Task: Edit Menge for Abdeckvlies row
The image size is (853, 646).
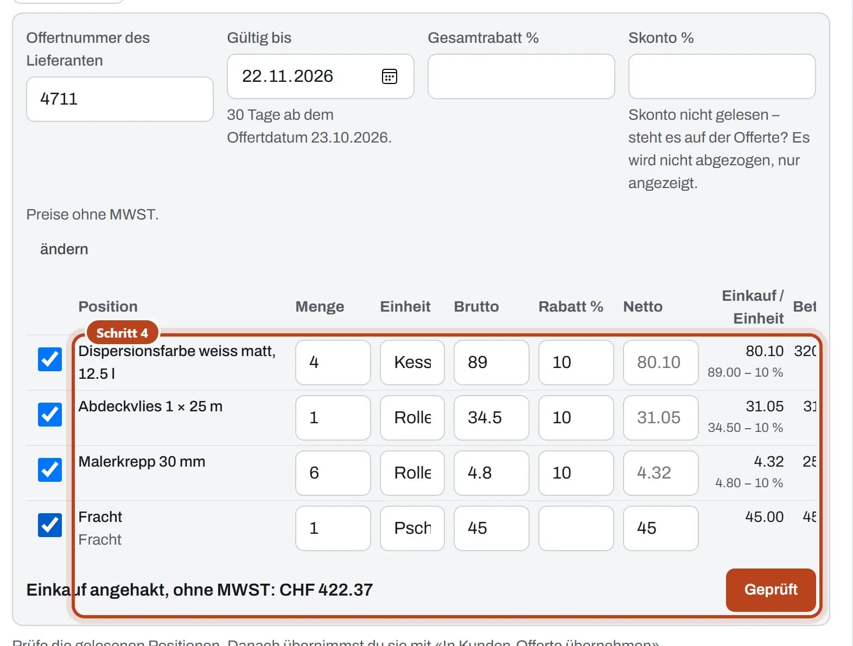Action: 333,418
